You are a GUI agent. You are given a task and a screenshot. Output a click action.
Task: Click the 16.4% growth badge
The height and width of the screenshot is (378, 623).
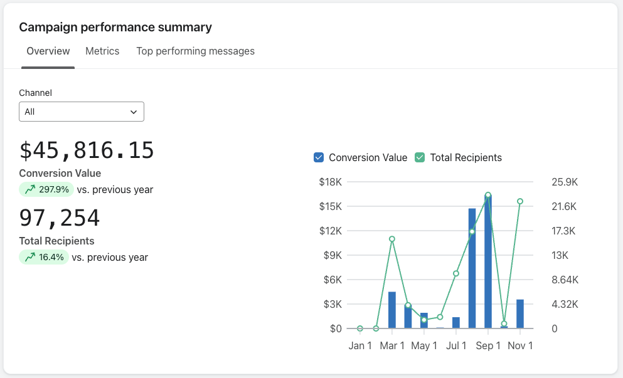pos(44,257)
